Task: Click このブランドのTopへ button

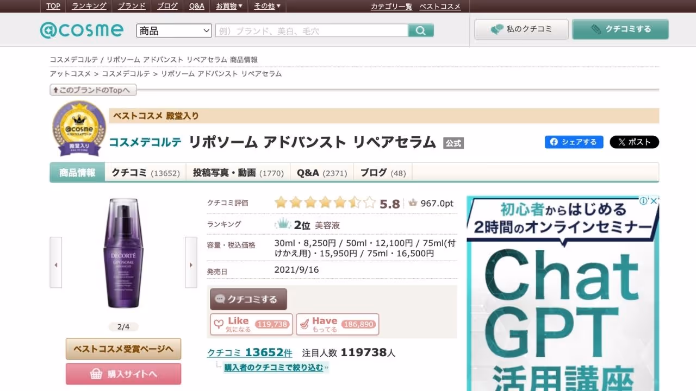Action: click(x=93, y=90)
